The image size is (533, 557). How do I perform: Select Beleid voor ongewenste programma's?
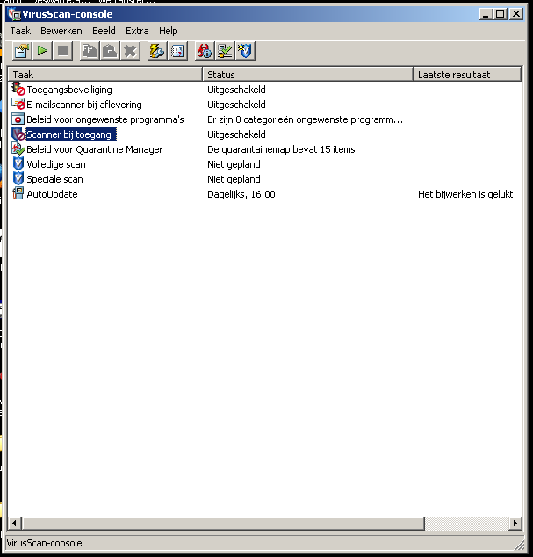coord(105,119)
